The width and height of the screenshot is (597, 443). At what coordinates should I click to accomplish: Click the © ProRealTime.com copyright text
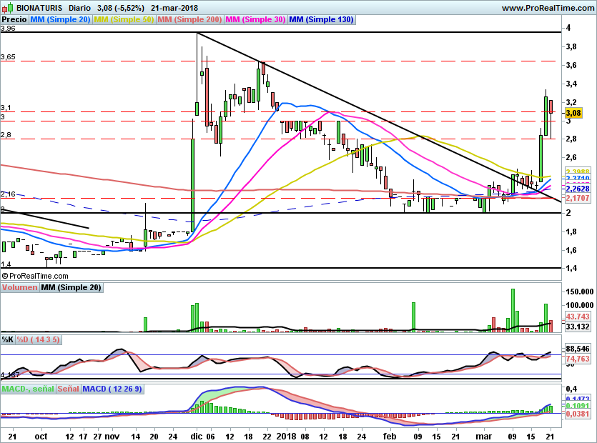point(35,276)
